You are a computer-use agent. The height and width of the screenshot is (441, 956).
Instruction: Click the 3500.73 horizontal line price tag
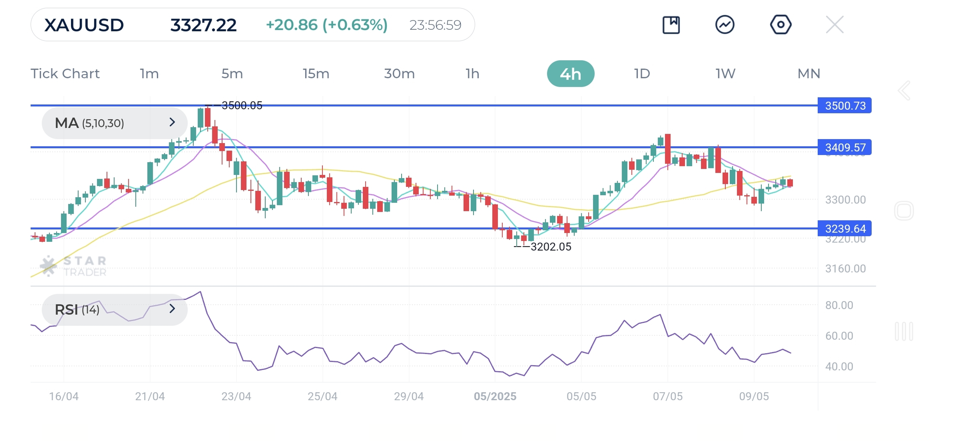pos(844,106)
